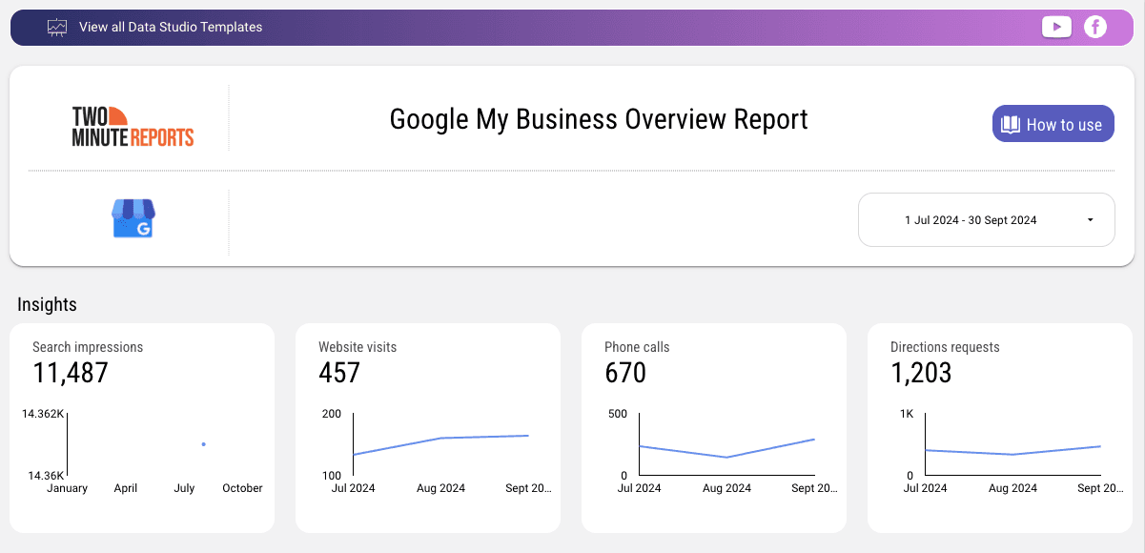Click the data point near July on impressions chart
The image size is (1145, 553).
202,444
